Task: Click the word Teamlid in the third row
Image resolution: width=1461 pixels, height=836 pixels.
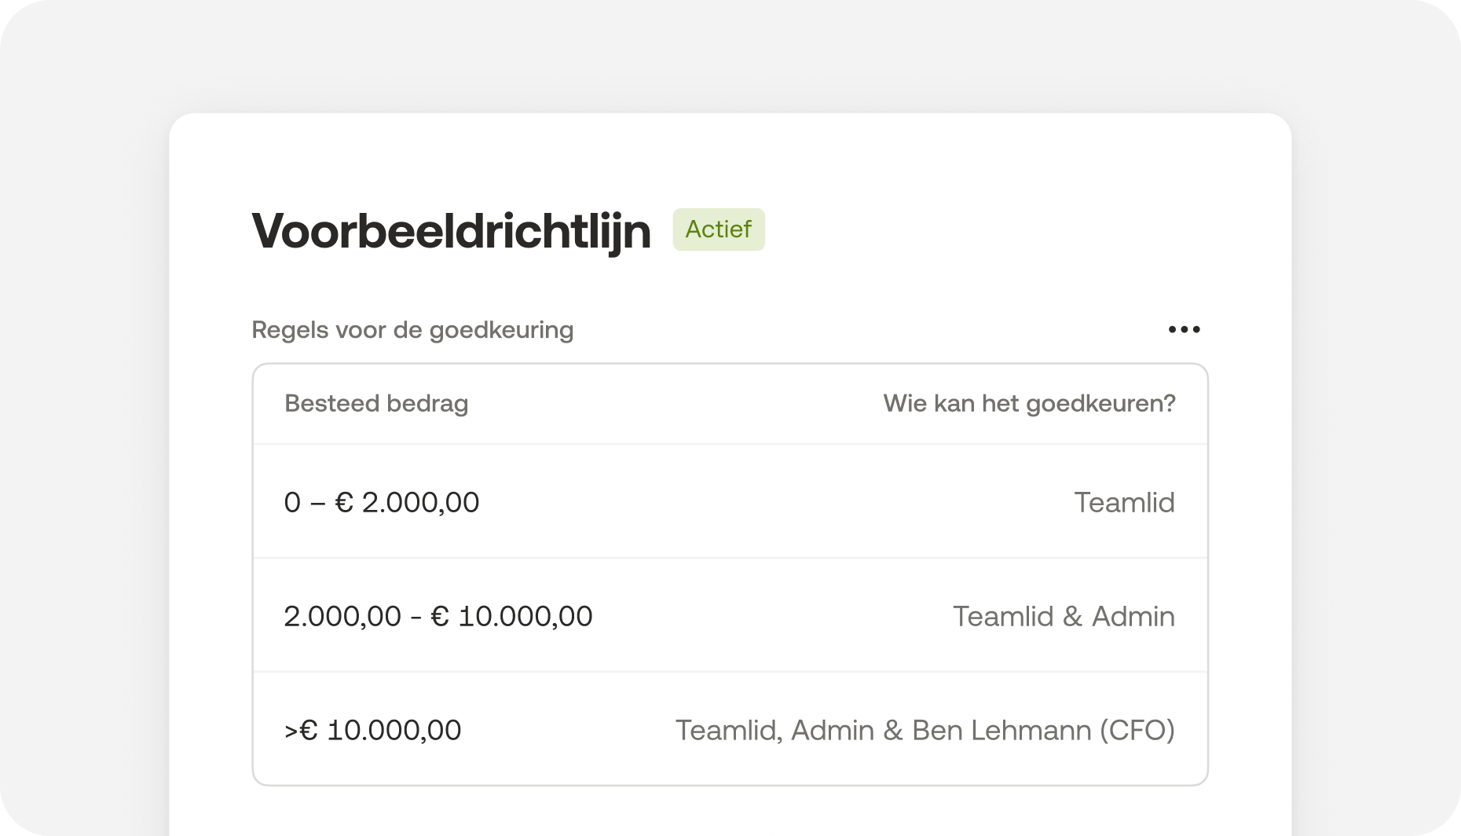Action: pos(726,730)
